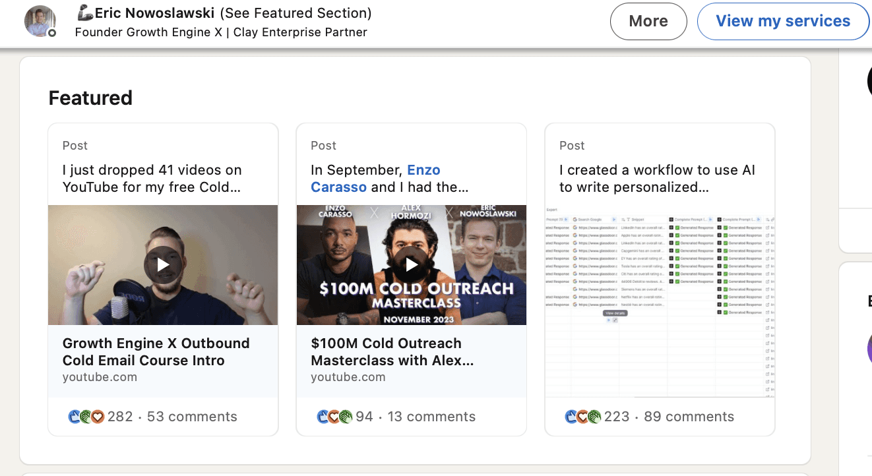Open the Growth Engine X Outbound Cold Email title
The width and height of the screenshot is (872, 476).
tap(156, 352)
